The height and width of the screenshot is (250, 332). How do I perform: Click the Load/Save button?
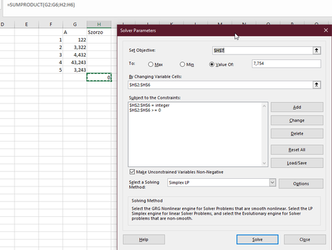coord(297,163)
